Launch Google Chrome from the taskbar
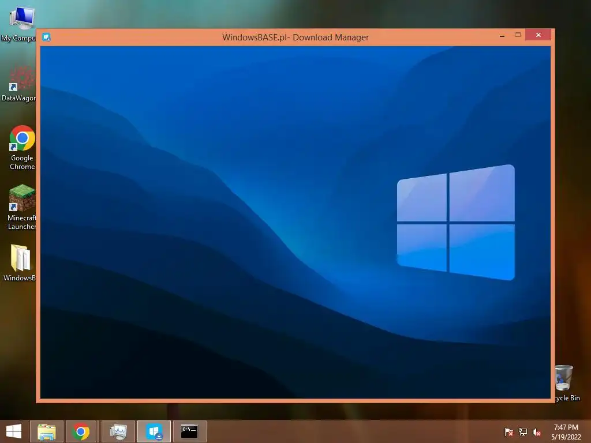Viewport: 591px width, 443px height. [81, 431]
